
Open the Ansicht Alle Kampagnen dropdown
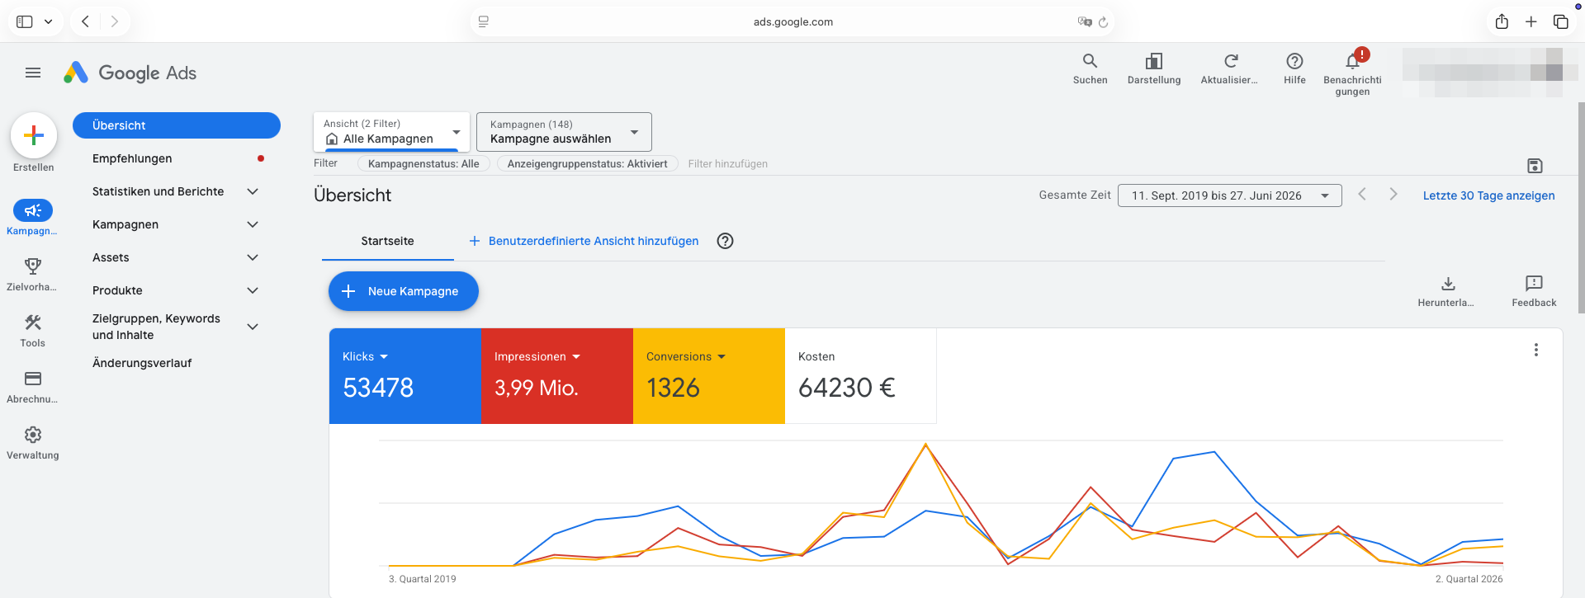(x=392, y=132)
